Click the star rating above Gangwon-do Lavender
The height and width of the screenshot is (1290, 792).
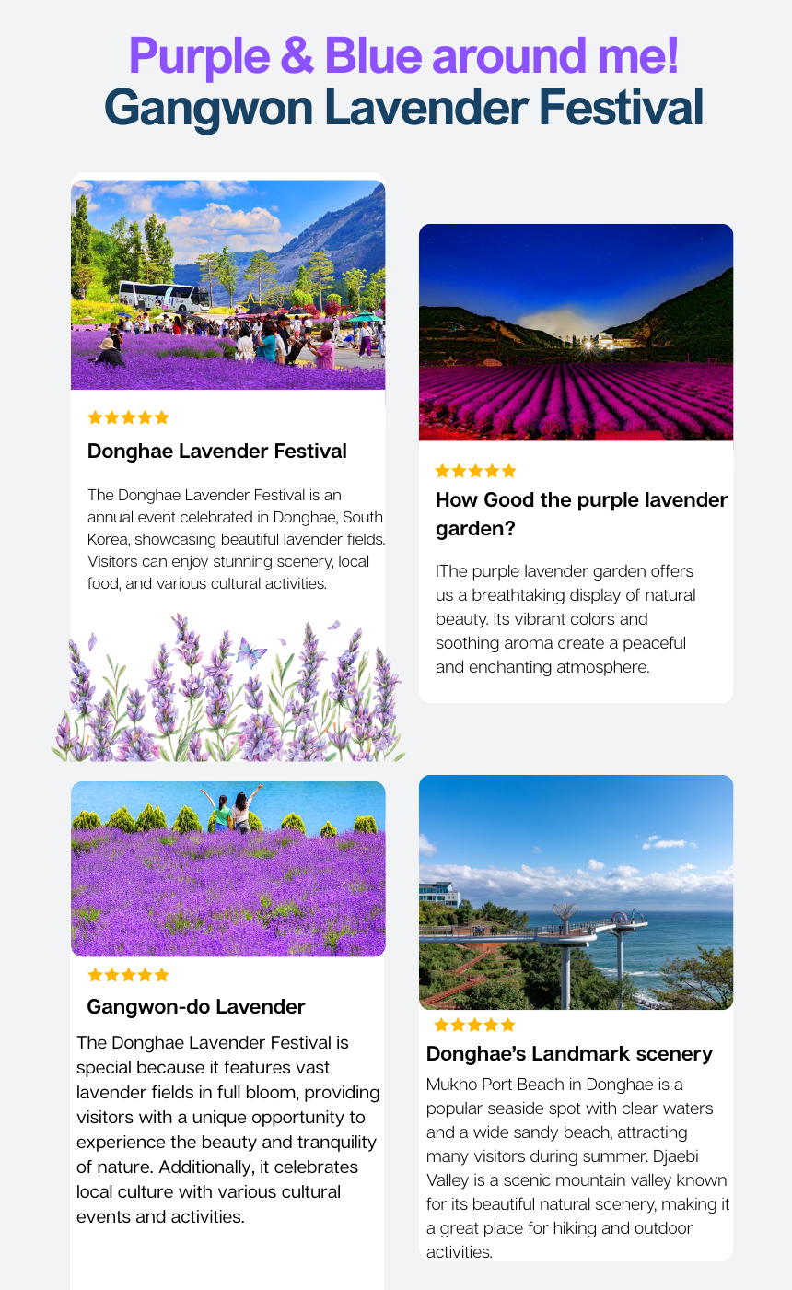pos(128,975)
